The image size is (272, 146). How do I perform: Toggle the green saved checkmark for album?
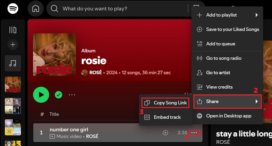pos(58,95)
